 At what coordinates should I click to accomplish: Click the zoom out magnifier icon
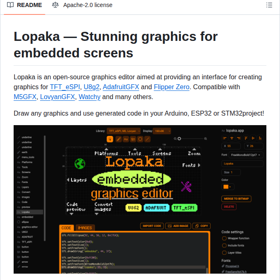click(175, 139)
